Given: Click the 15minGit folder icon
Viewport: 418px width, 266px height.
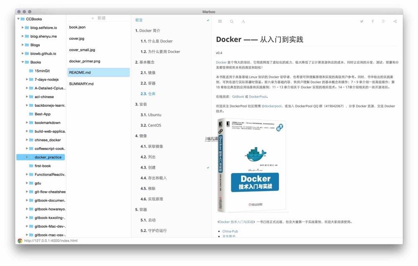Looking at the screenshot, I should (x=31, y=71).
